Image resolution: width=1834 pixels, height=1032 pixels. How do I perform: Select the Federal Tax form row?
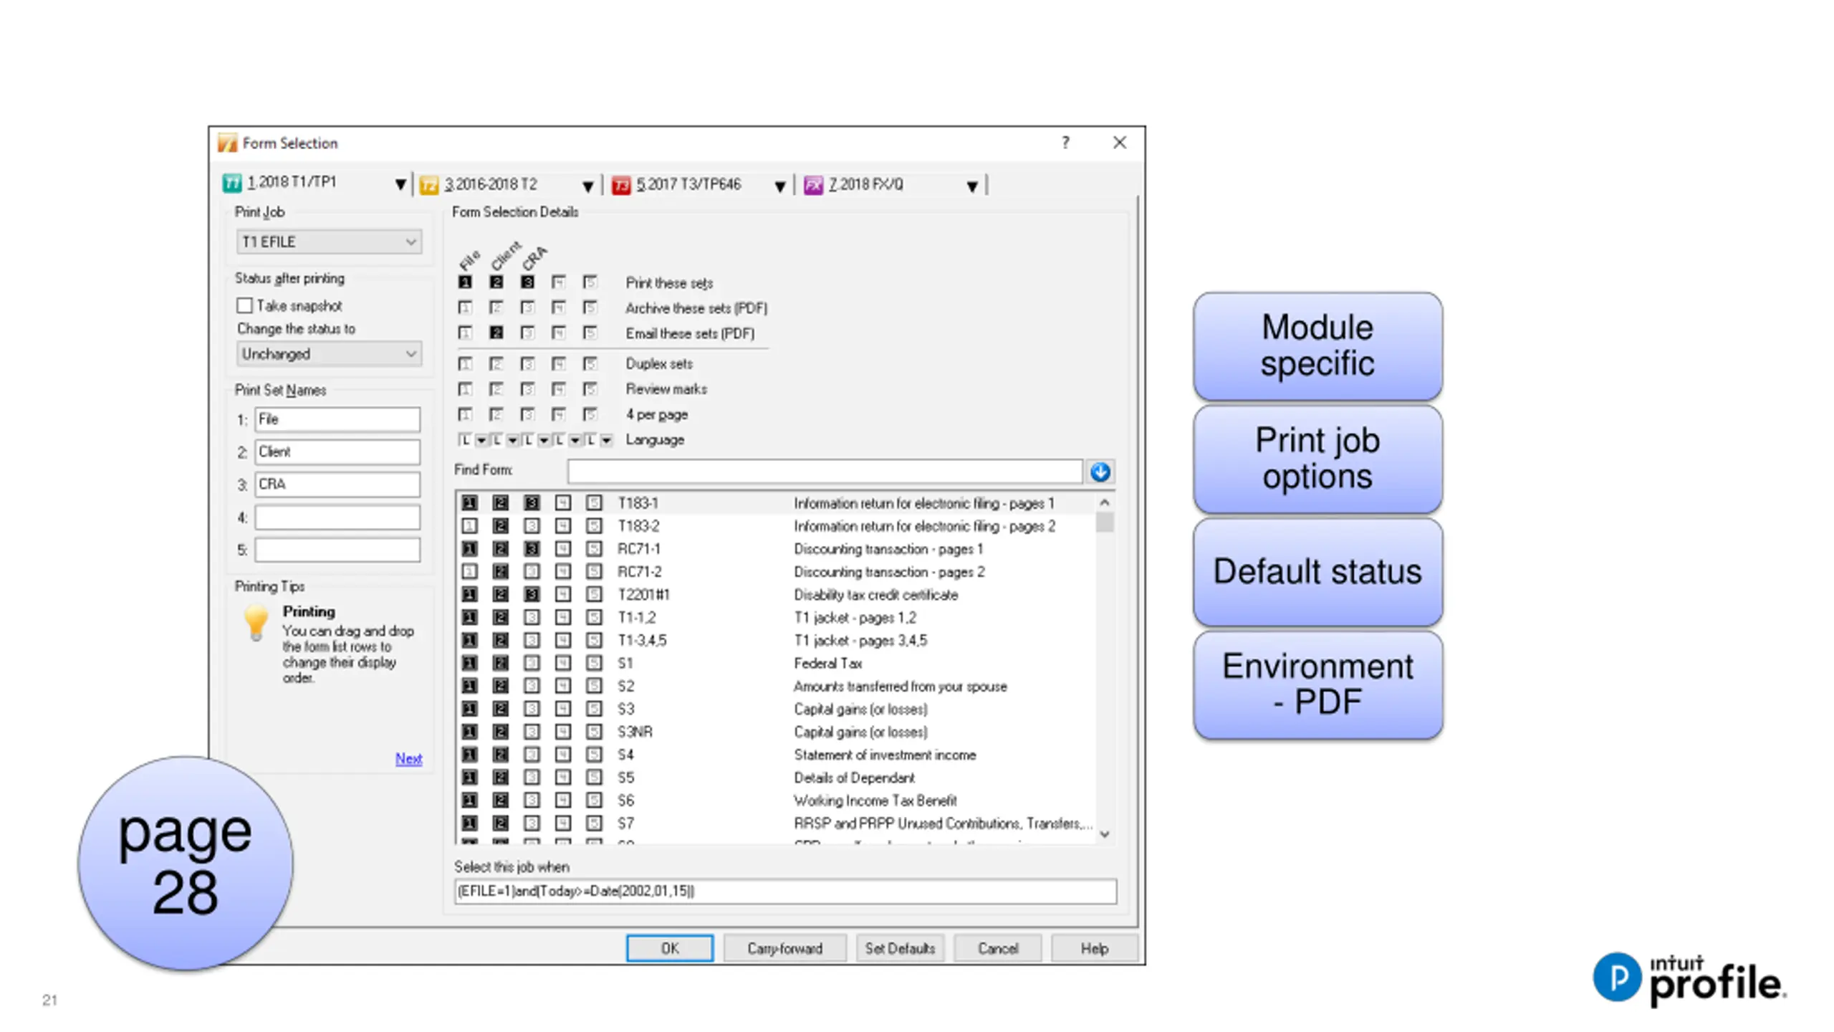(777, 664)
